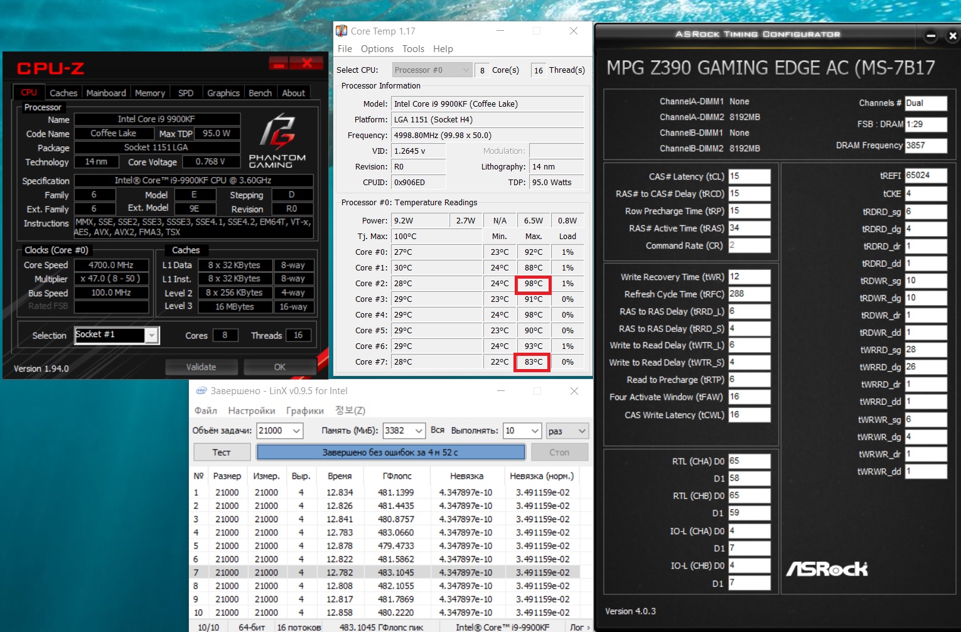Click the Core Voltage value '0.768 V' in CPU-Z
This screenshot has width=961, height=632.
[210, 162]
